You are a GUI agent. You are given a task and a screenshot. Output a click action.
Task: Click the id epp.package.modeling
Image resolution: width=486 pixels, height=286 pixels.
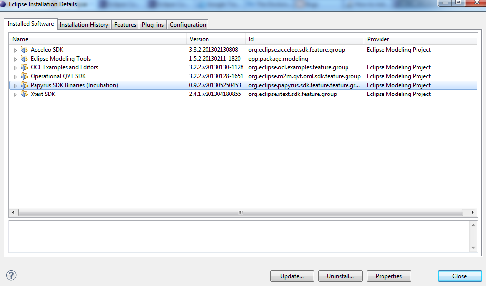[278, 59]
